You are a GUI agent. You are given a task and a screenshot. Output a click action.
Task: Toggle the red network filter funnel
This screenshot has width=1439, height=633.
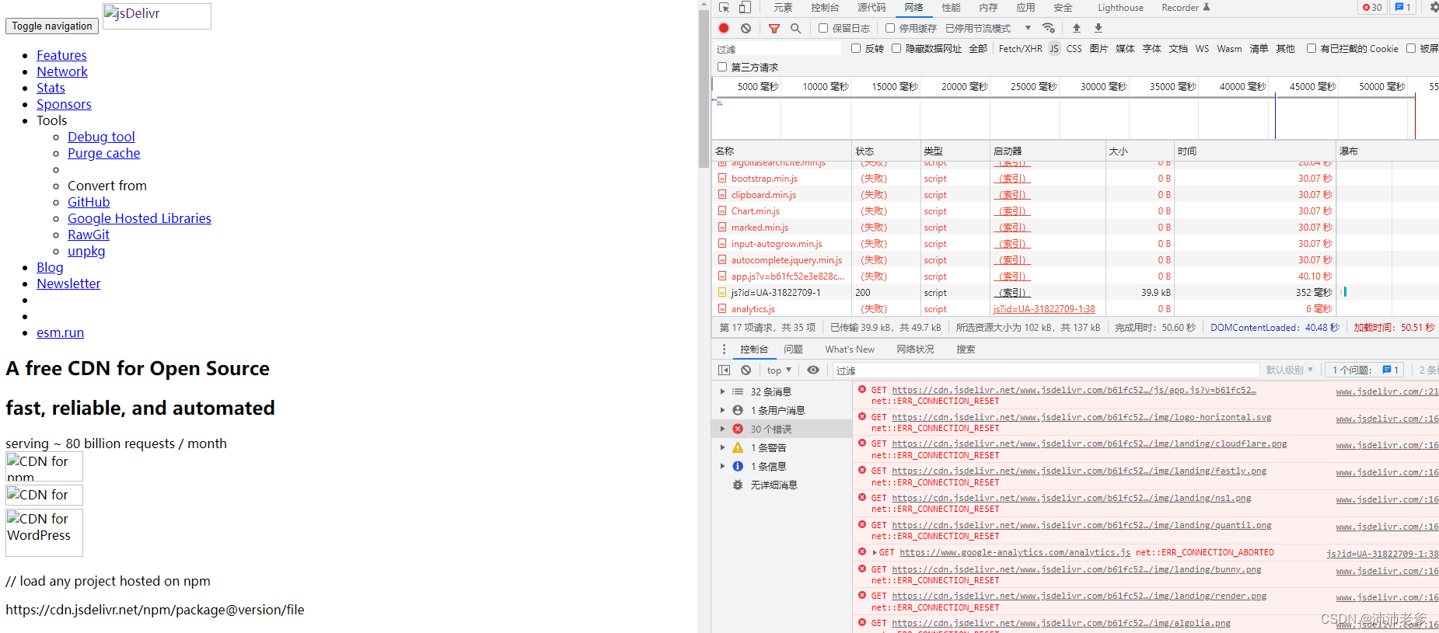[x=774, y=28]
